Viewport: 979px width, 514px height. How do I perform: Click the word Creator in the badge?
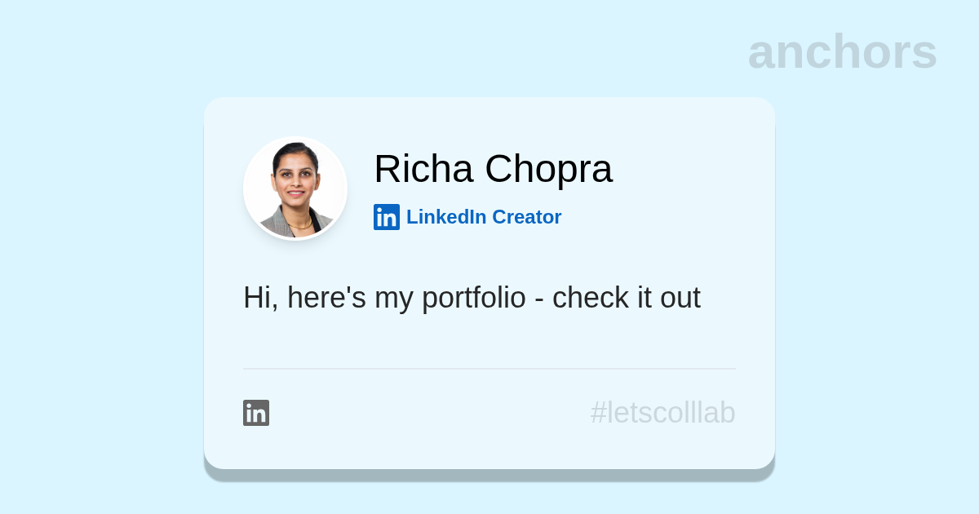(x=527, y=217)
